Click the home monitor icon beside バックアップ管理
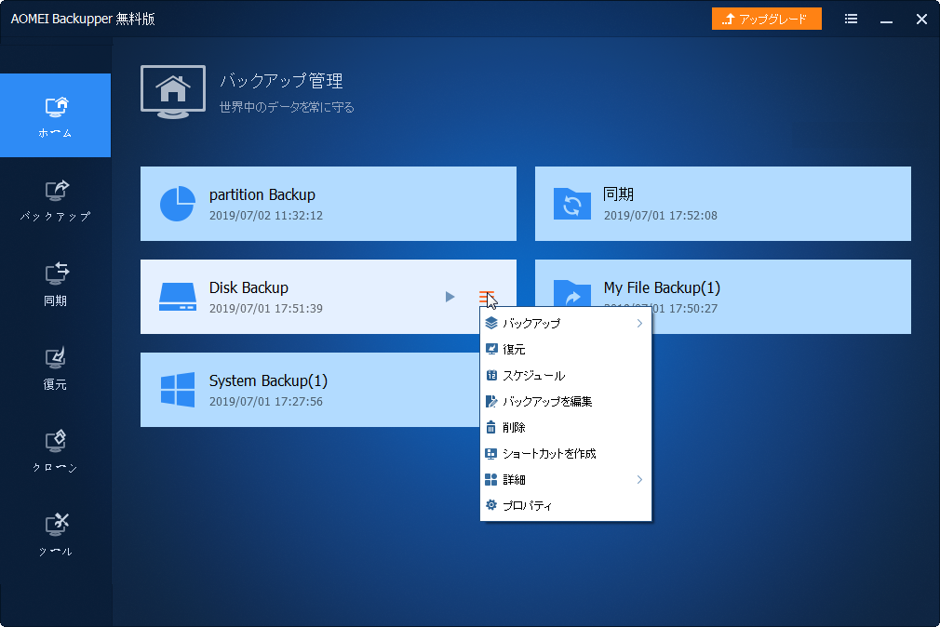The image size is (940, 627). point(173,92)
